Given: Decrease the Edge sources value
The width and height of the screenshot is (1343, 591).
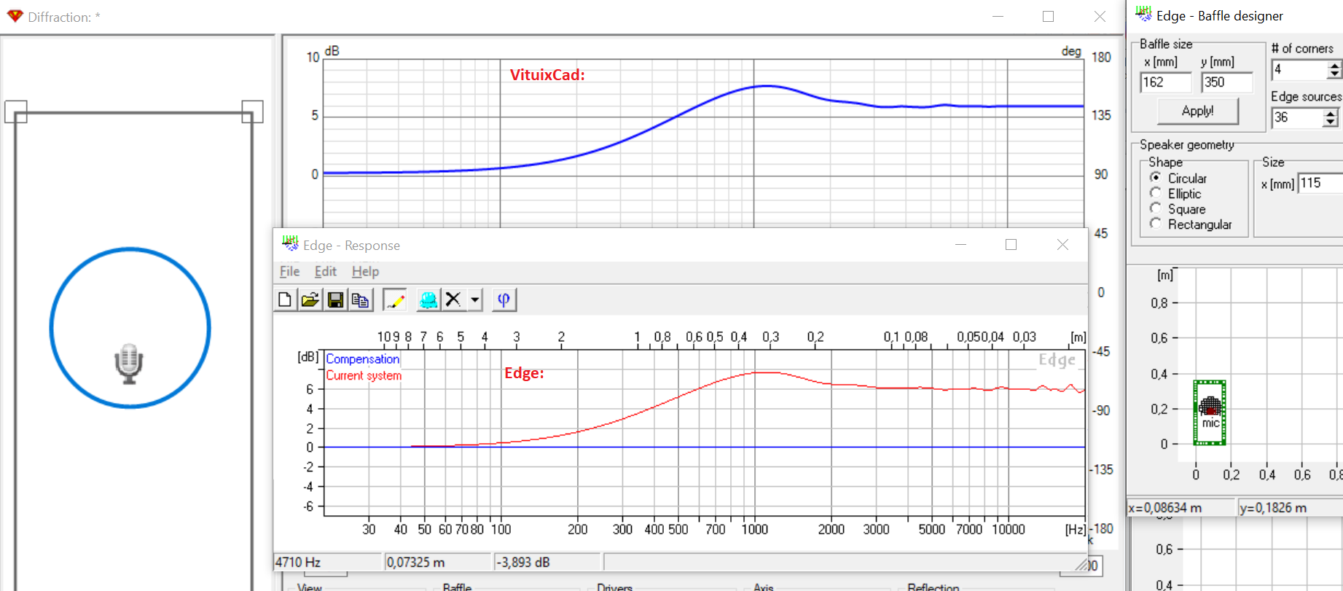Looking at the screenshot, I should coord(1331,122).
